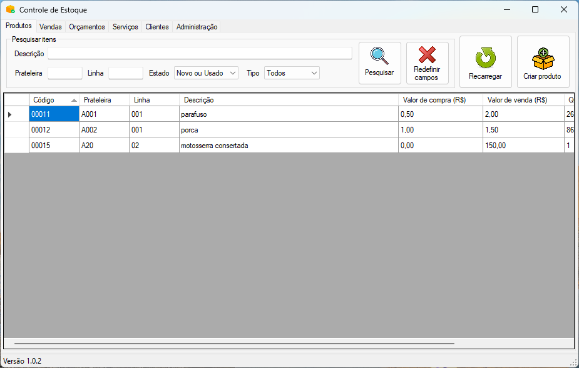This screenshot has height=368, width=579.
Task: Focus the Prateleira input field
Action: click(x=65, y=73)
